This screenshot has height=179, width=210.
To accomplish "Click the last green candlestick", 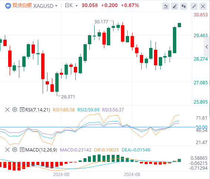I will pyautogui.click(x=180, y=25).
